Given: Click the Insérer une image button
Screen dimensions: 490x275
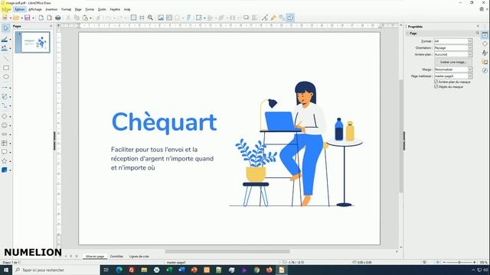Looking at the screenshot, I should point(453,62).
